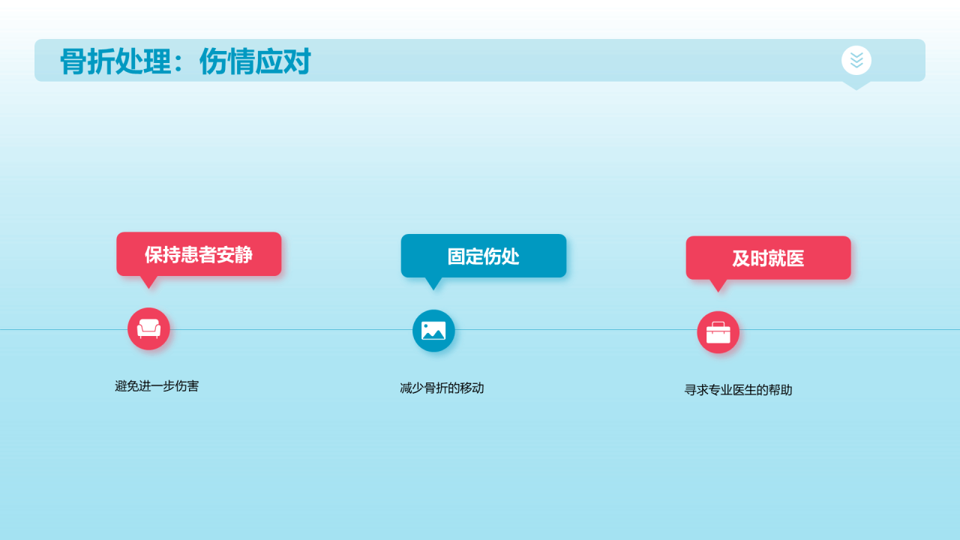The image size is (960, 540).
Task: Click the blue 固定伤处 callout label
Action: [483, 256]
